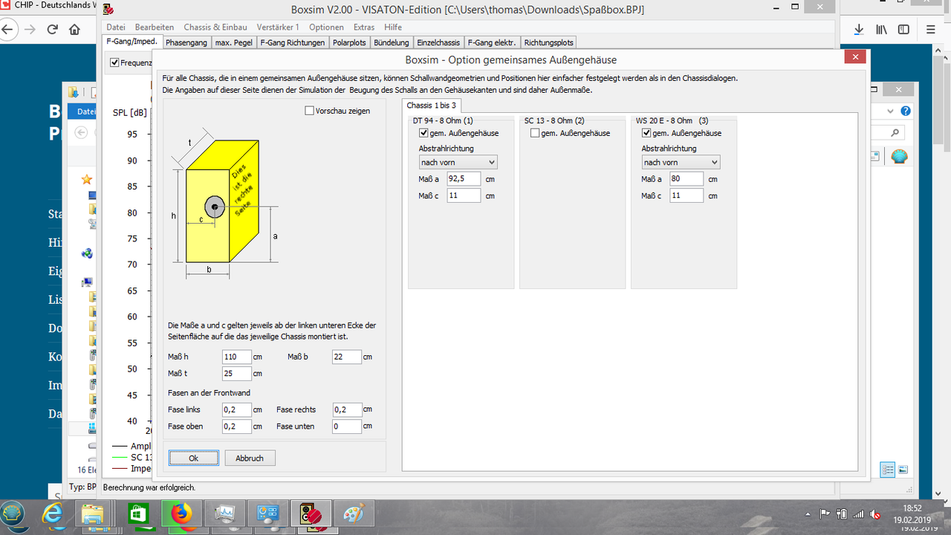
Task: Enable the Vorschau zeigen checkbox
Action: point(310,111)
